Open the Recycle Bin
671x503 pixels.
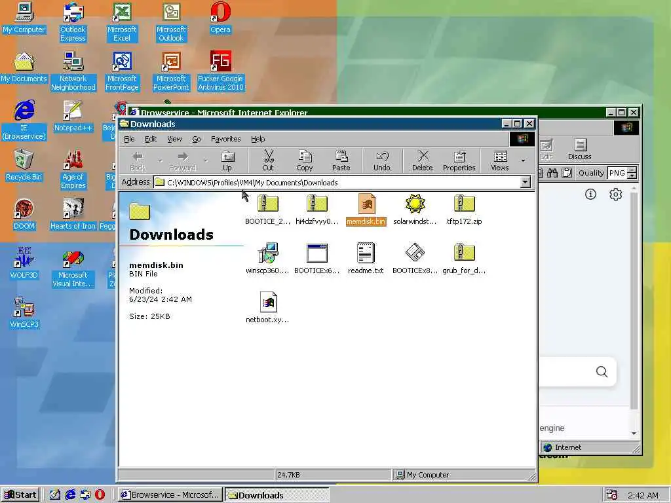pyautogui.click(x=24, y=166)
